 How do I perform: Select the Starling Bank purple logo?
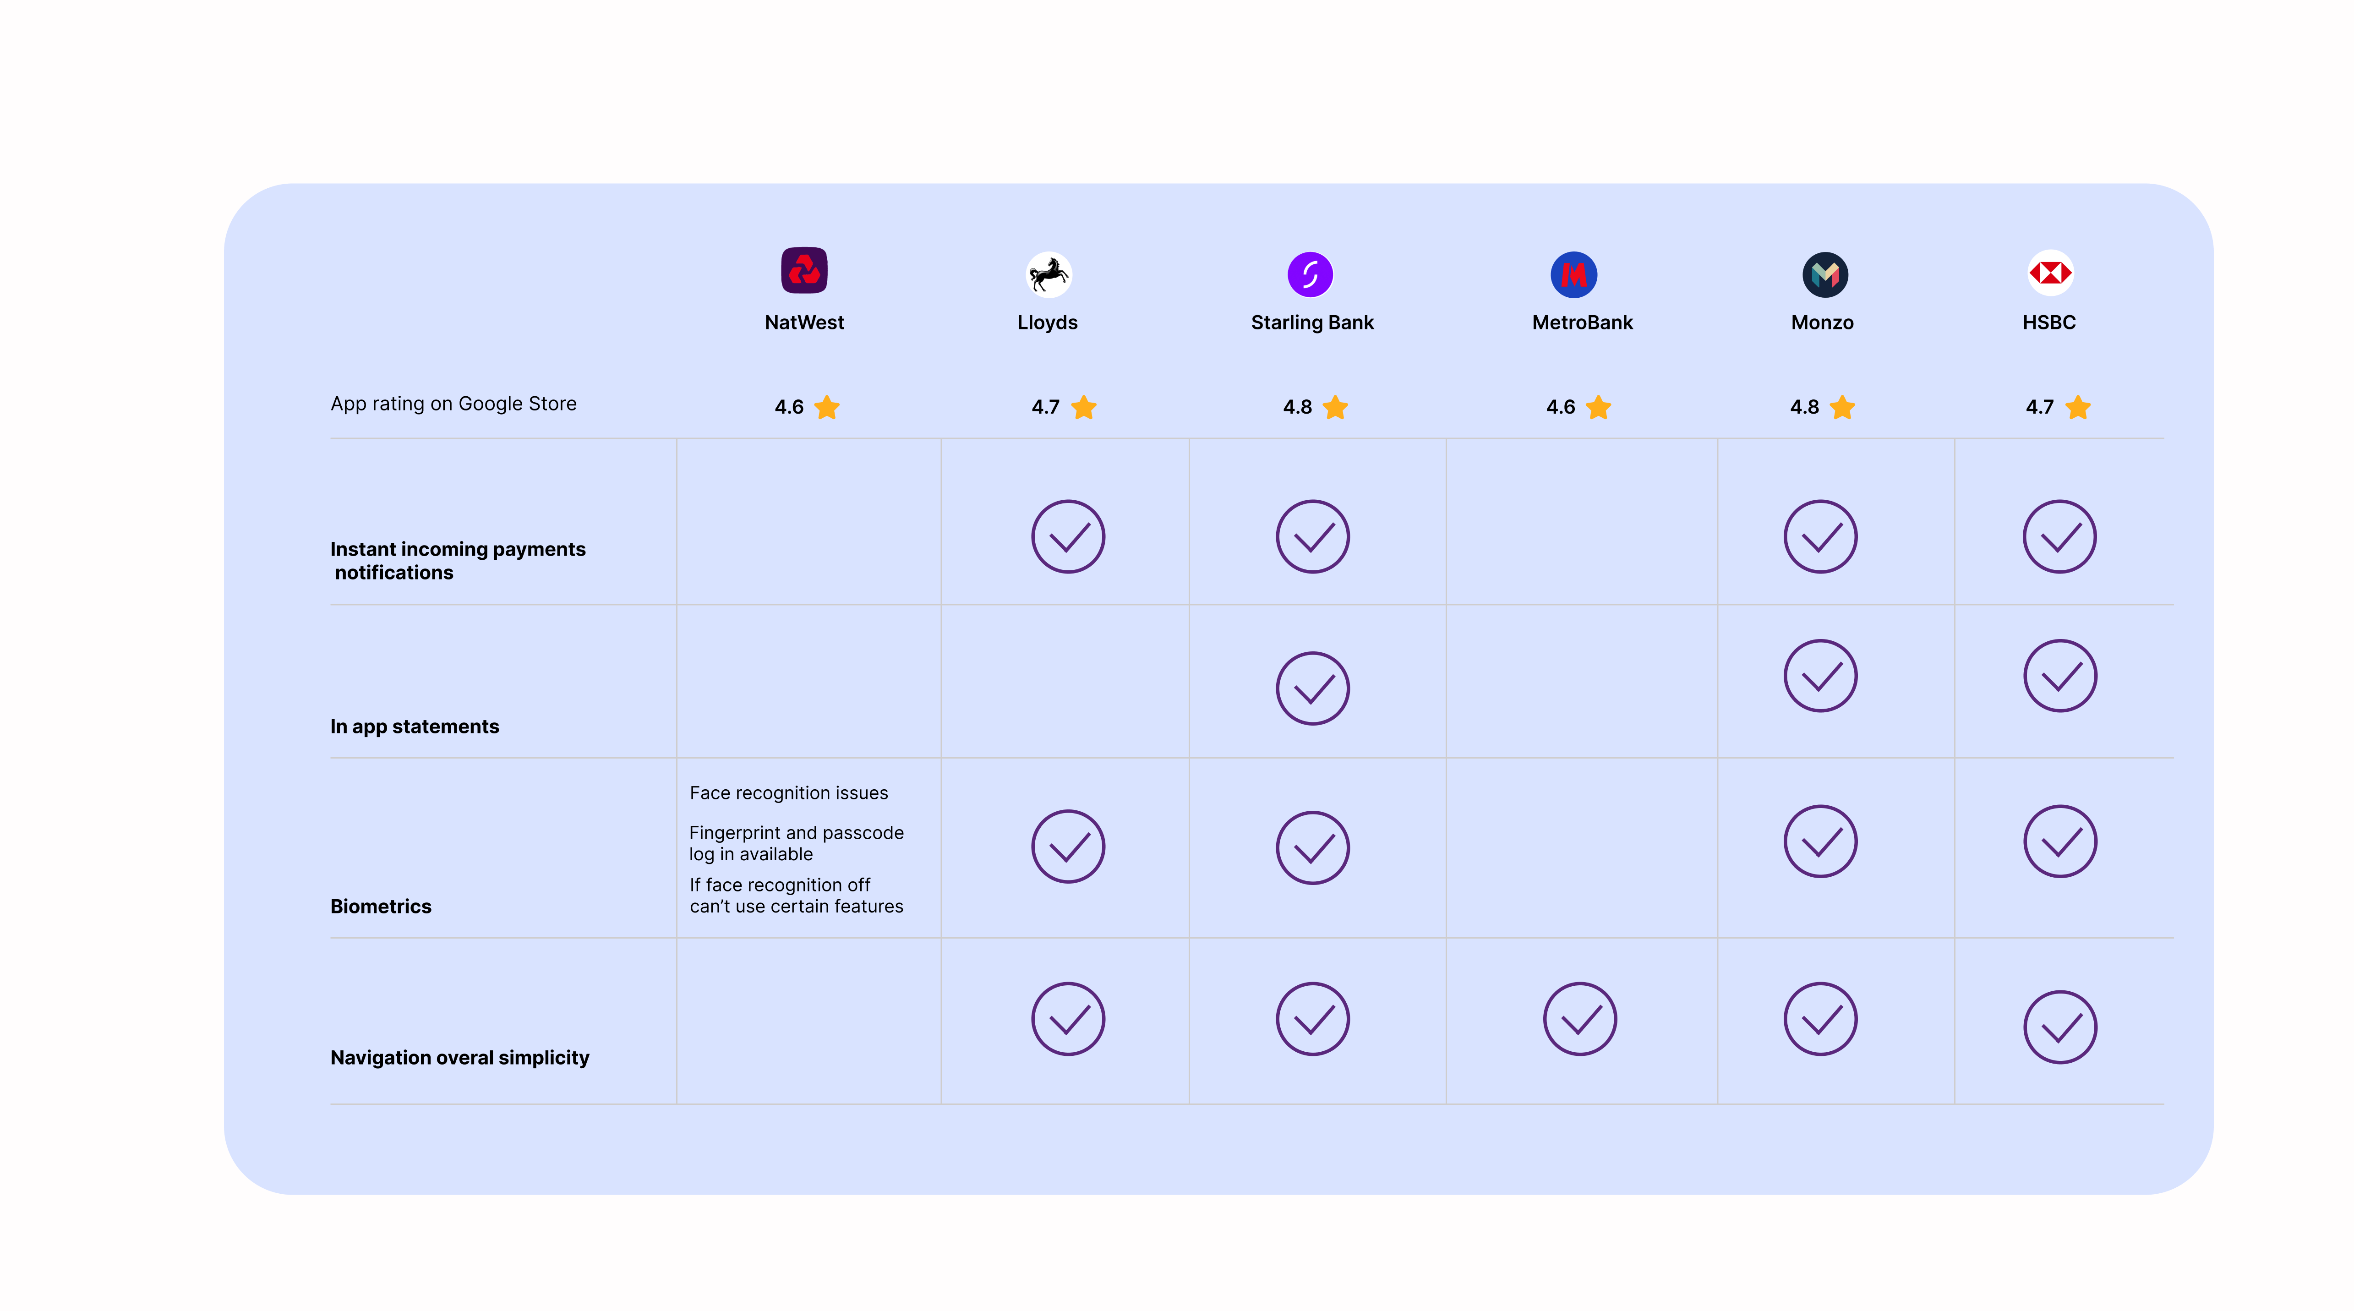click(x=1311, y=274)
